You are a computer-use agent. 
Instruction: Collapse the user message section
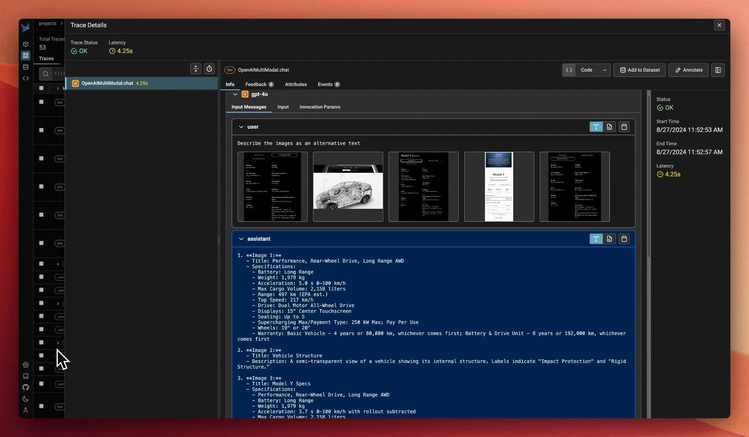pos(241,127)
